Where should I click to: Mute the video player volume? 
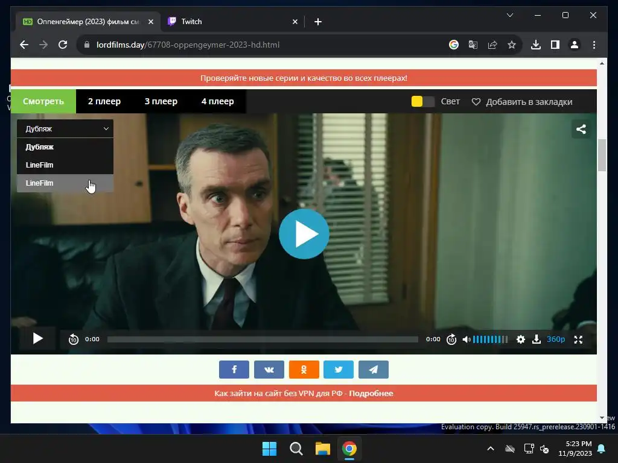[466, 339]
